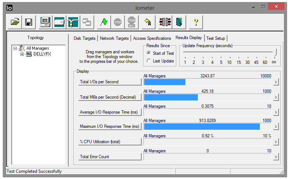Click the empty Average I/O Response bar
This screenshot has height=179, width=288.
207,112
